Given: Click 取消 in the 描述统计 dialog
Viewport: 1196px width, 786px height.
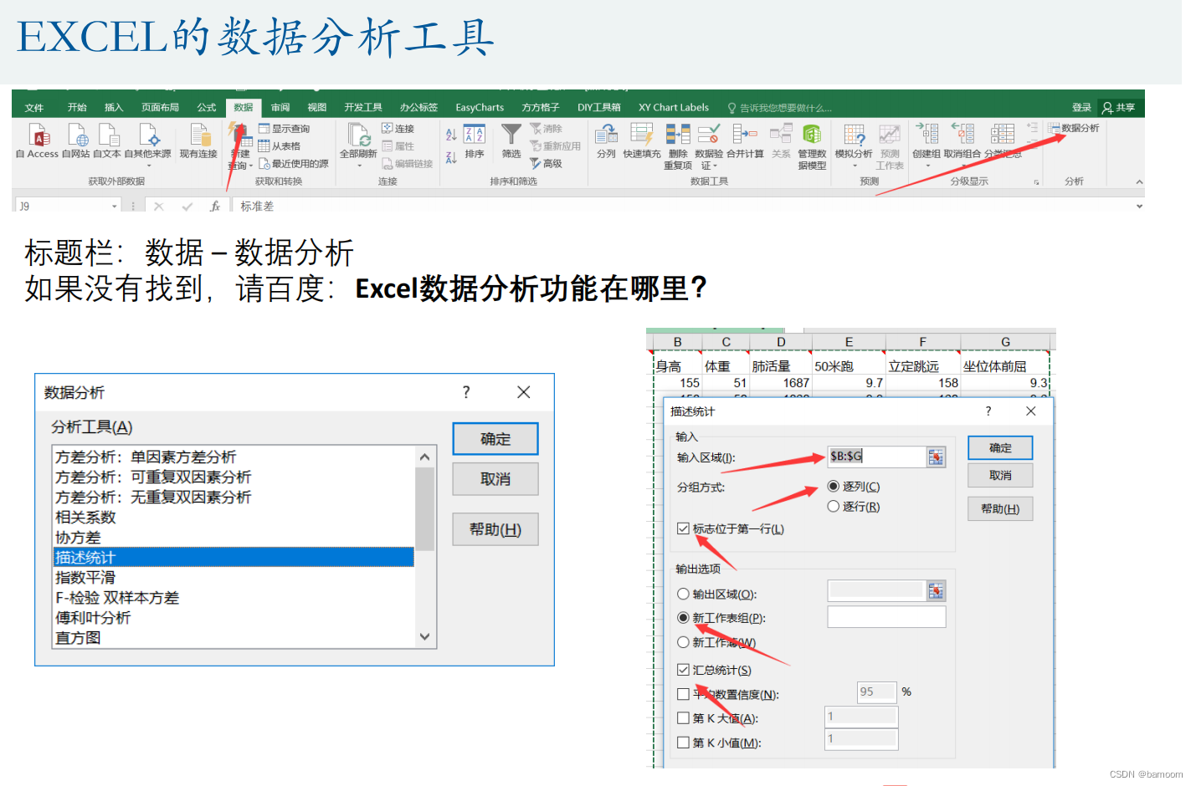Looking at the screenshot, I should (1000, 476).
